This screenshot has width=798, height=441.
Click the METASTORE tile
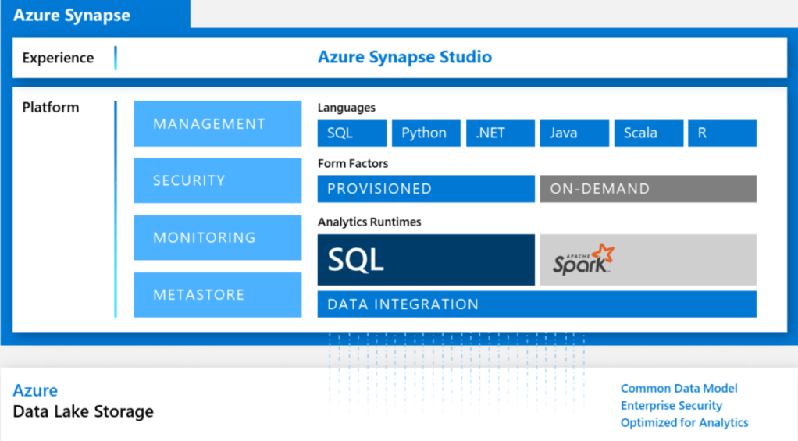tap(217, 294)
